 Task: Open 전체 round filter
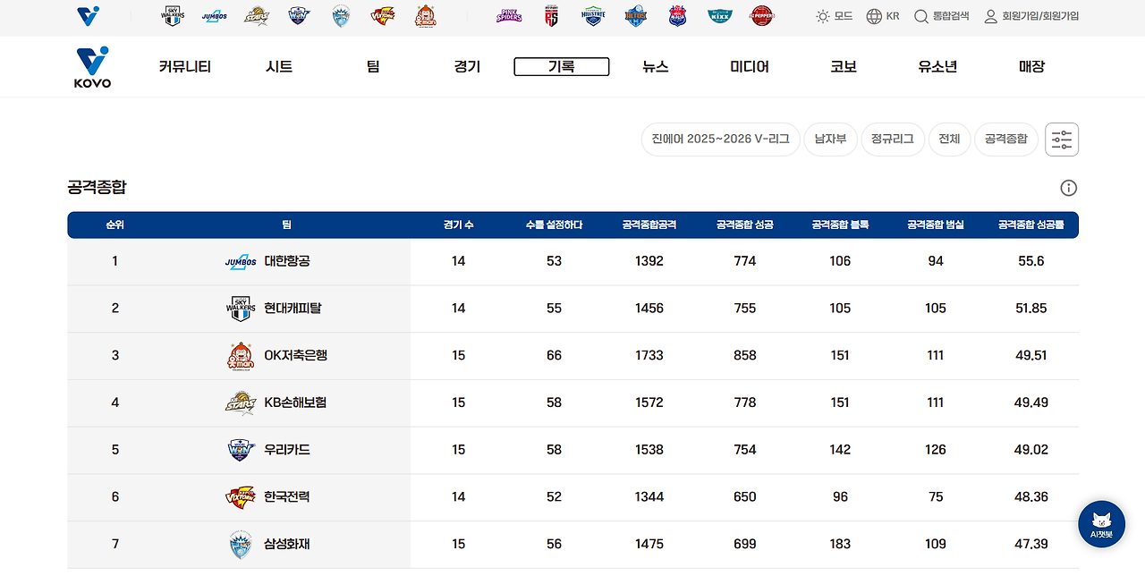[949, 140]
